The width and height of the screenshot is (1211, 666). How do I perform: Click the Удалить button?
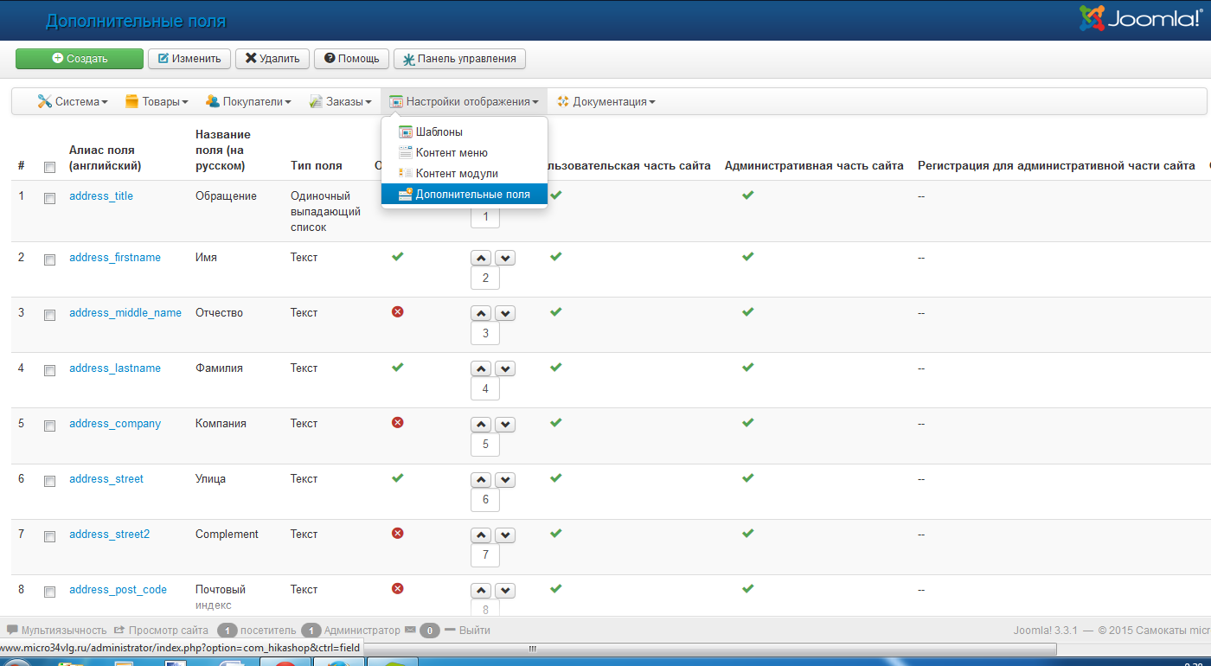[x=272, y=59]
